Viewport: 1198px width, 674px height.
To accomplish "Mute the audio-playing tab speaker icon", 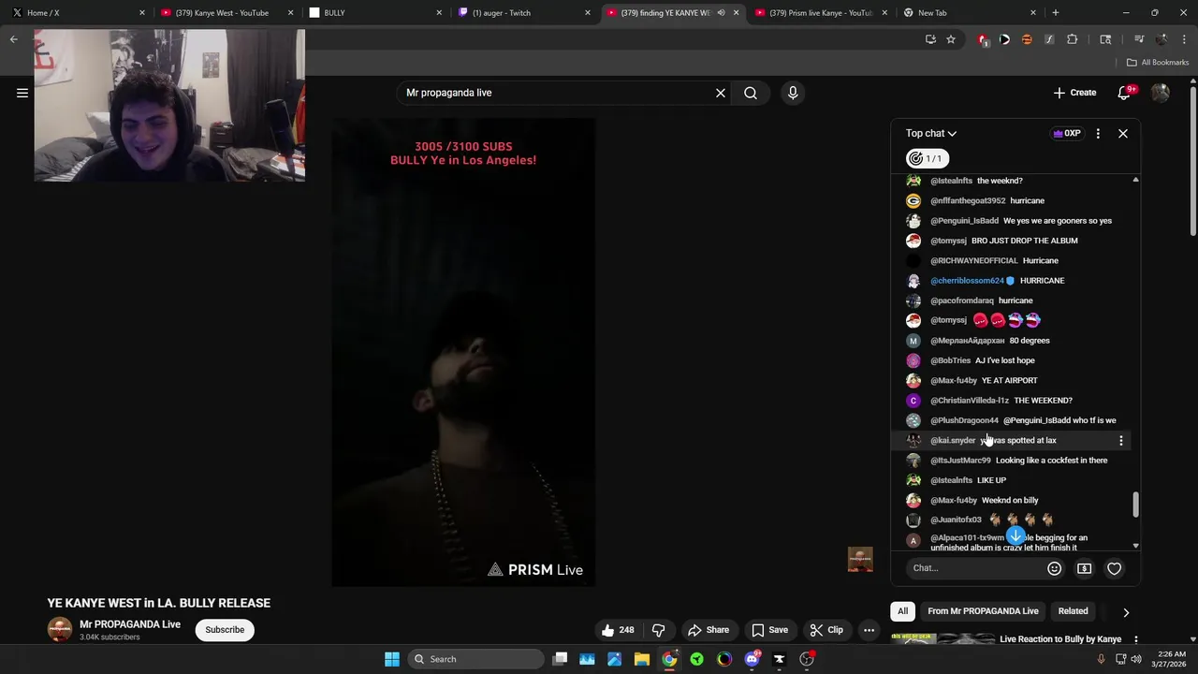I will 721,13.
